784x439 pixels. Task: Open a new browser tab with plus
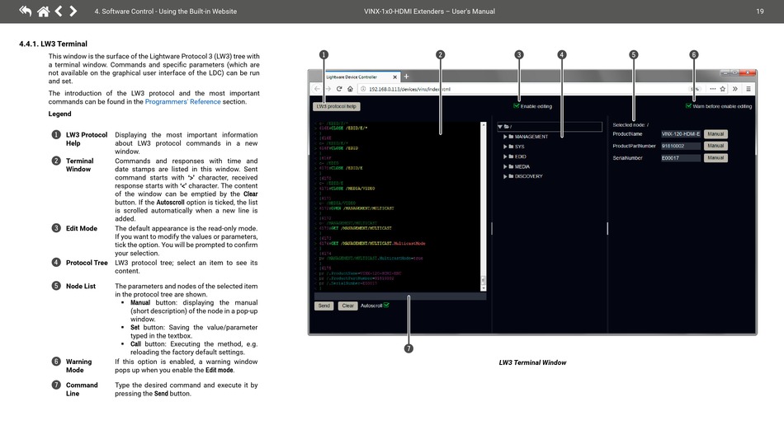[x=407, y=77]
